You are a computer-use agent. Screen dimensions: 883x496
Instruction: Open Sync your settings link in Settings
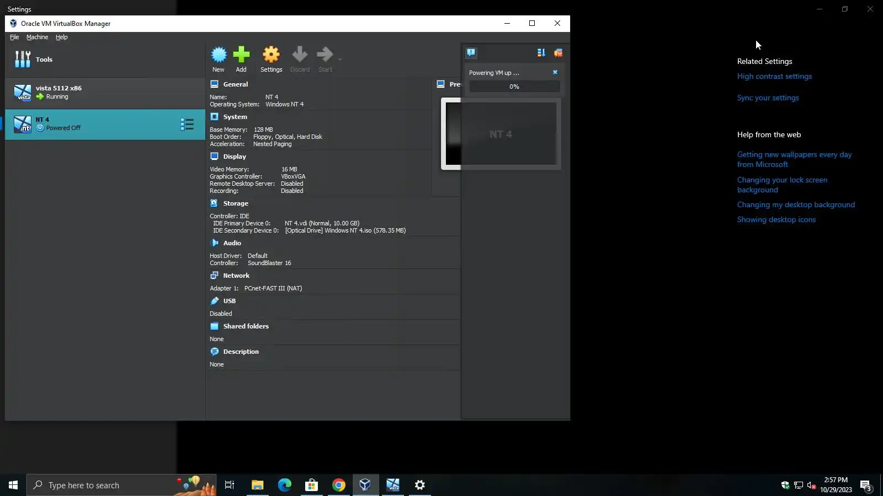(x=768, y=98)
